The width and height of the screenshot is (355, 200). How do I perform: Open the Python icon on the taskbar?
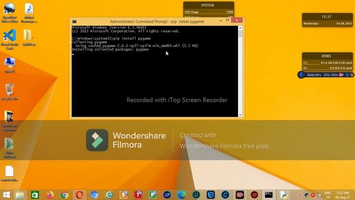point(283,195)
